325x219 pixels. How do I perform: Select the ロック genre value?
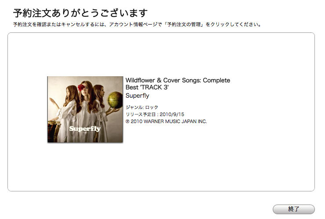pos(152,107)
